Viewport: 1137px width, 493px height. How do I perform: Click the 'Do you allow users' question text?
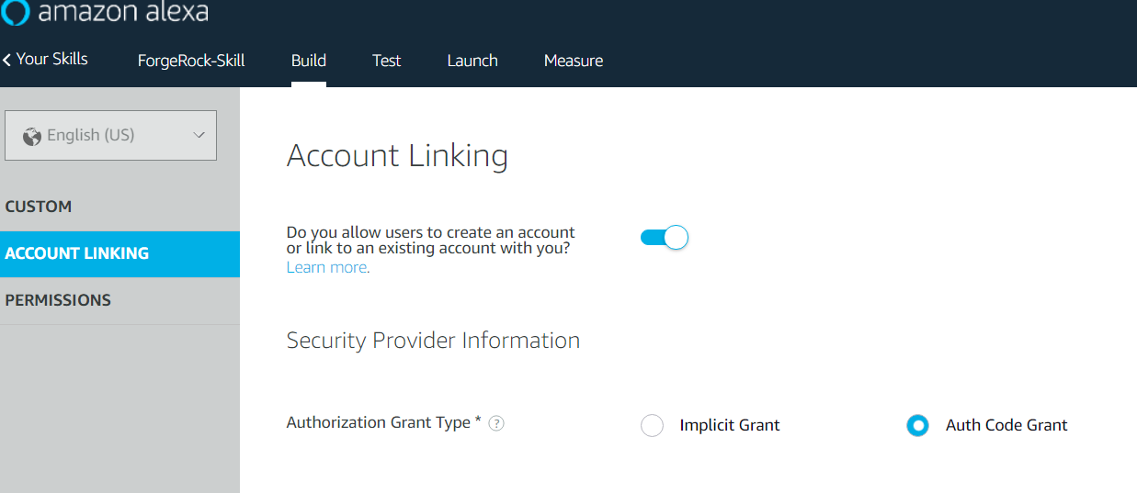(431, 241)
